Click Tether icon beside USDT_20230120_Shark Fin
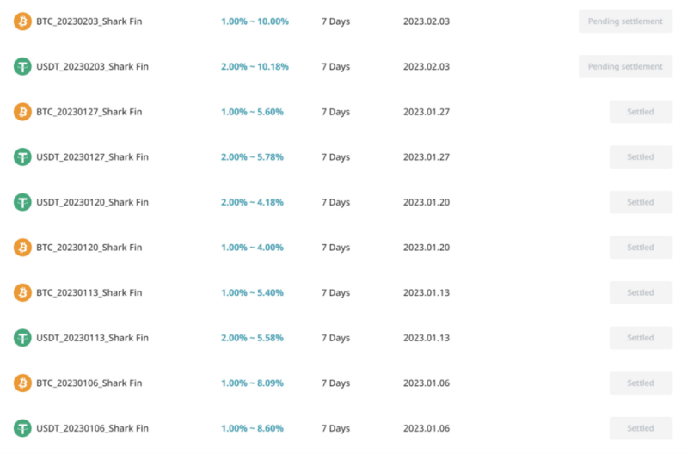688x454 pixels. 22,202
